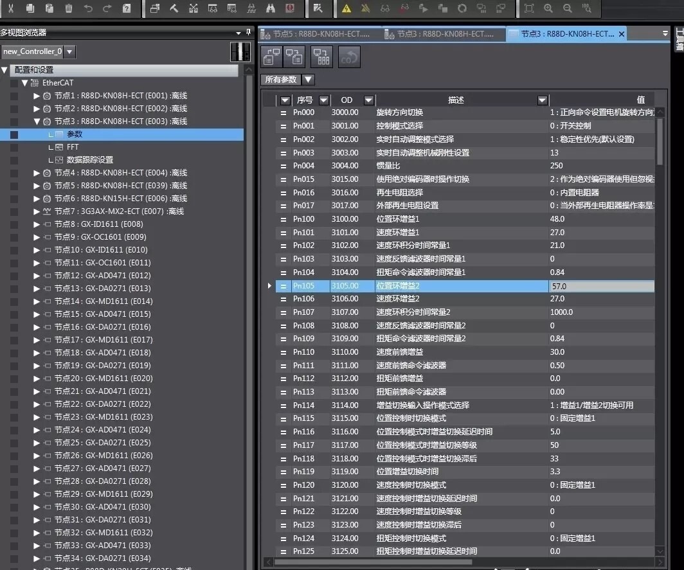Click the tree scroll-up arrow
This screenshot has height=570, width=684.
click(x=249, y=70)
